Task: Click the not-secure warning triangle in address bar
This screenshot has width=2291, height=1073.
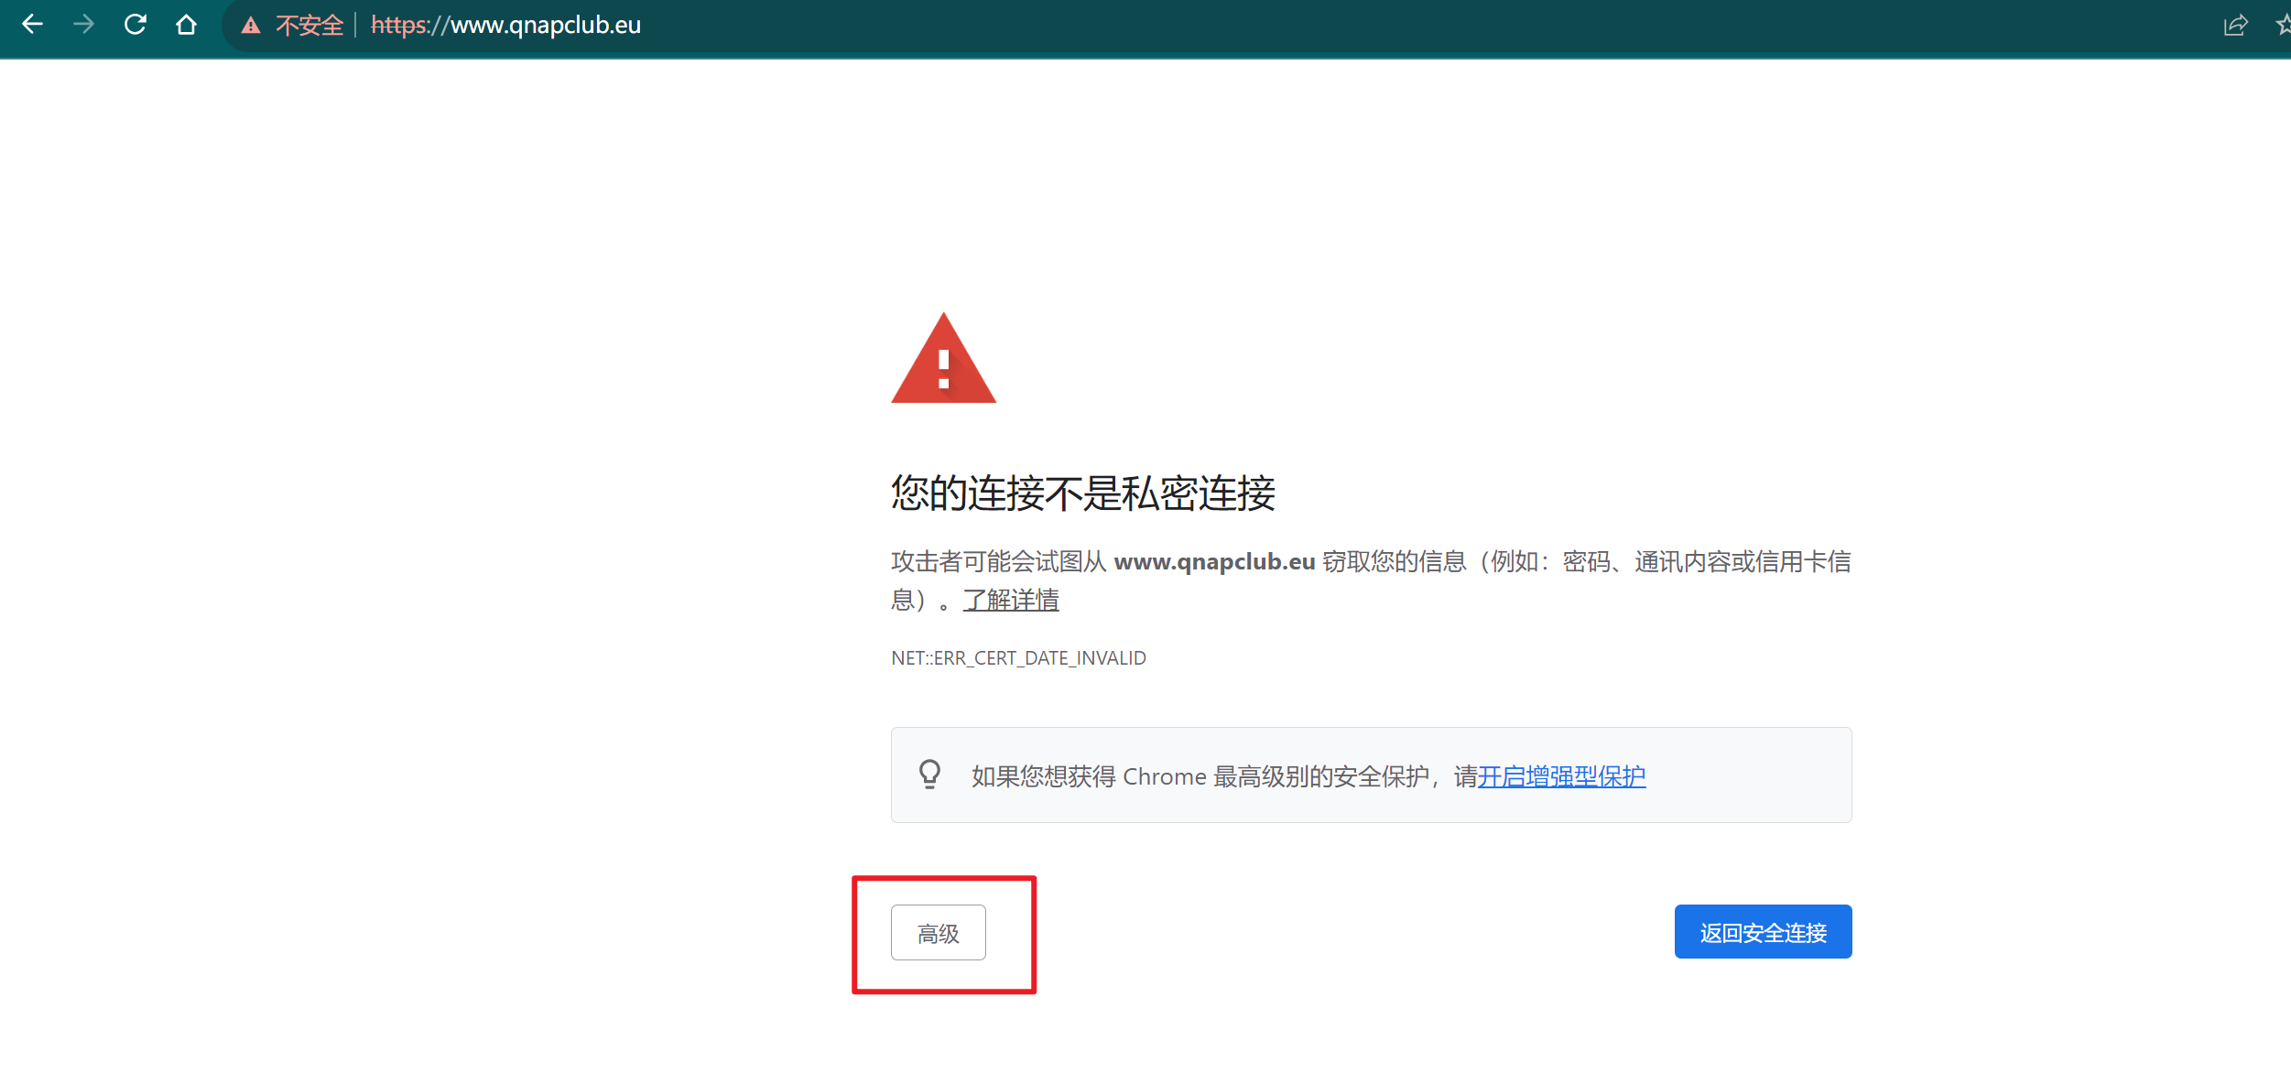Action: coord(251,26)
